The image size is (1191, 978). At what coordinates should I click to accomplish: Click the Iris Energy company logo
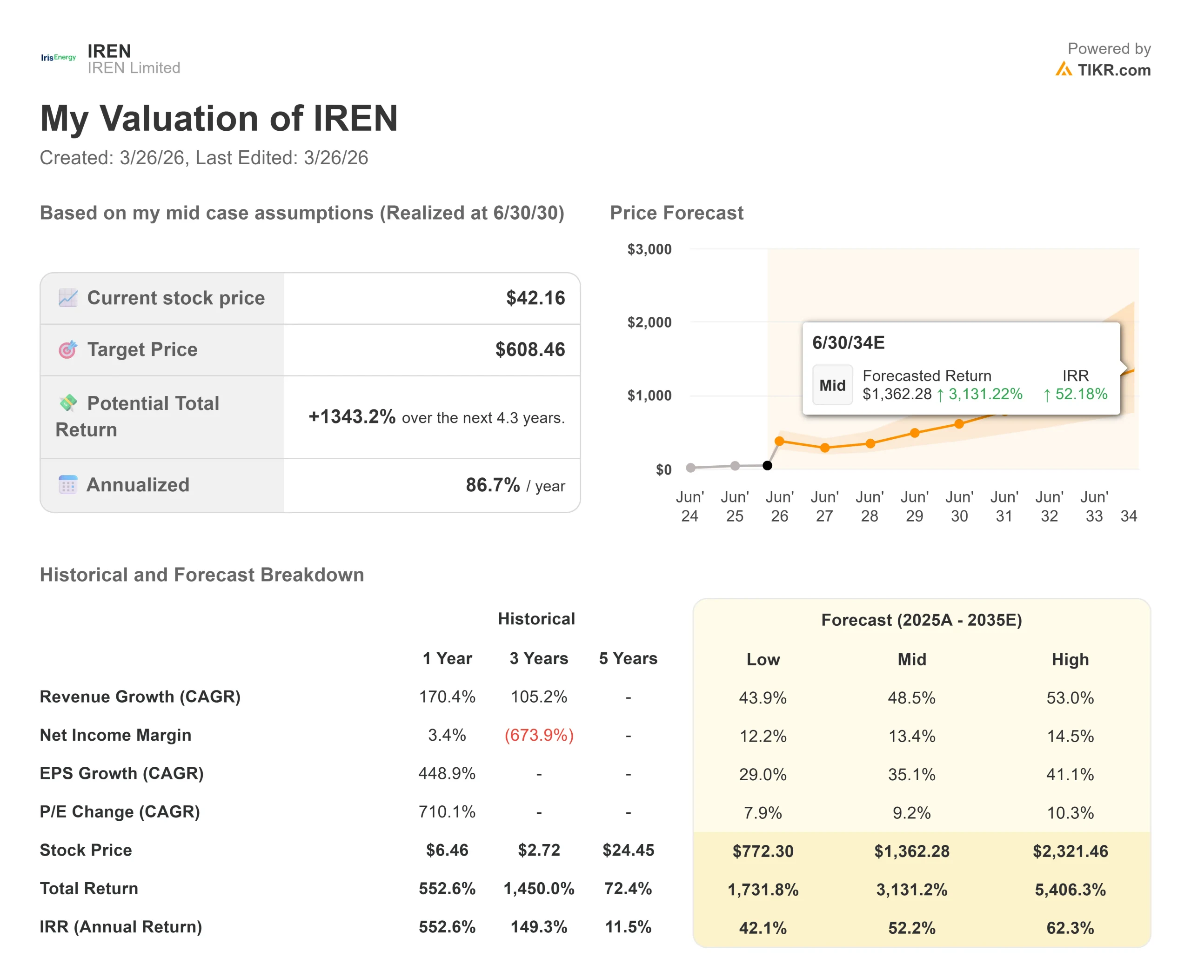[x=58, y=58]
